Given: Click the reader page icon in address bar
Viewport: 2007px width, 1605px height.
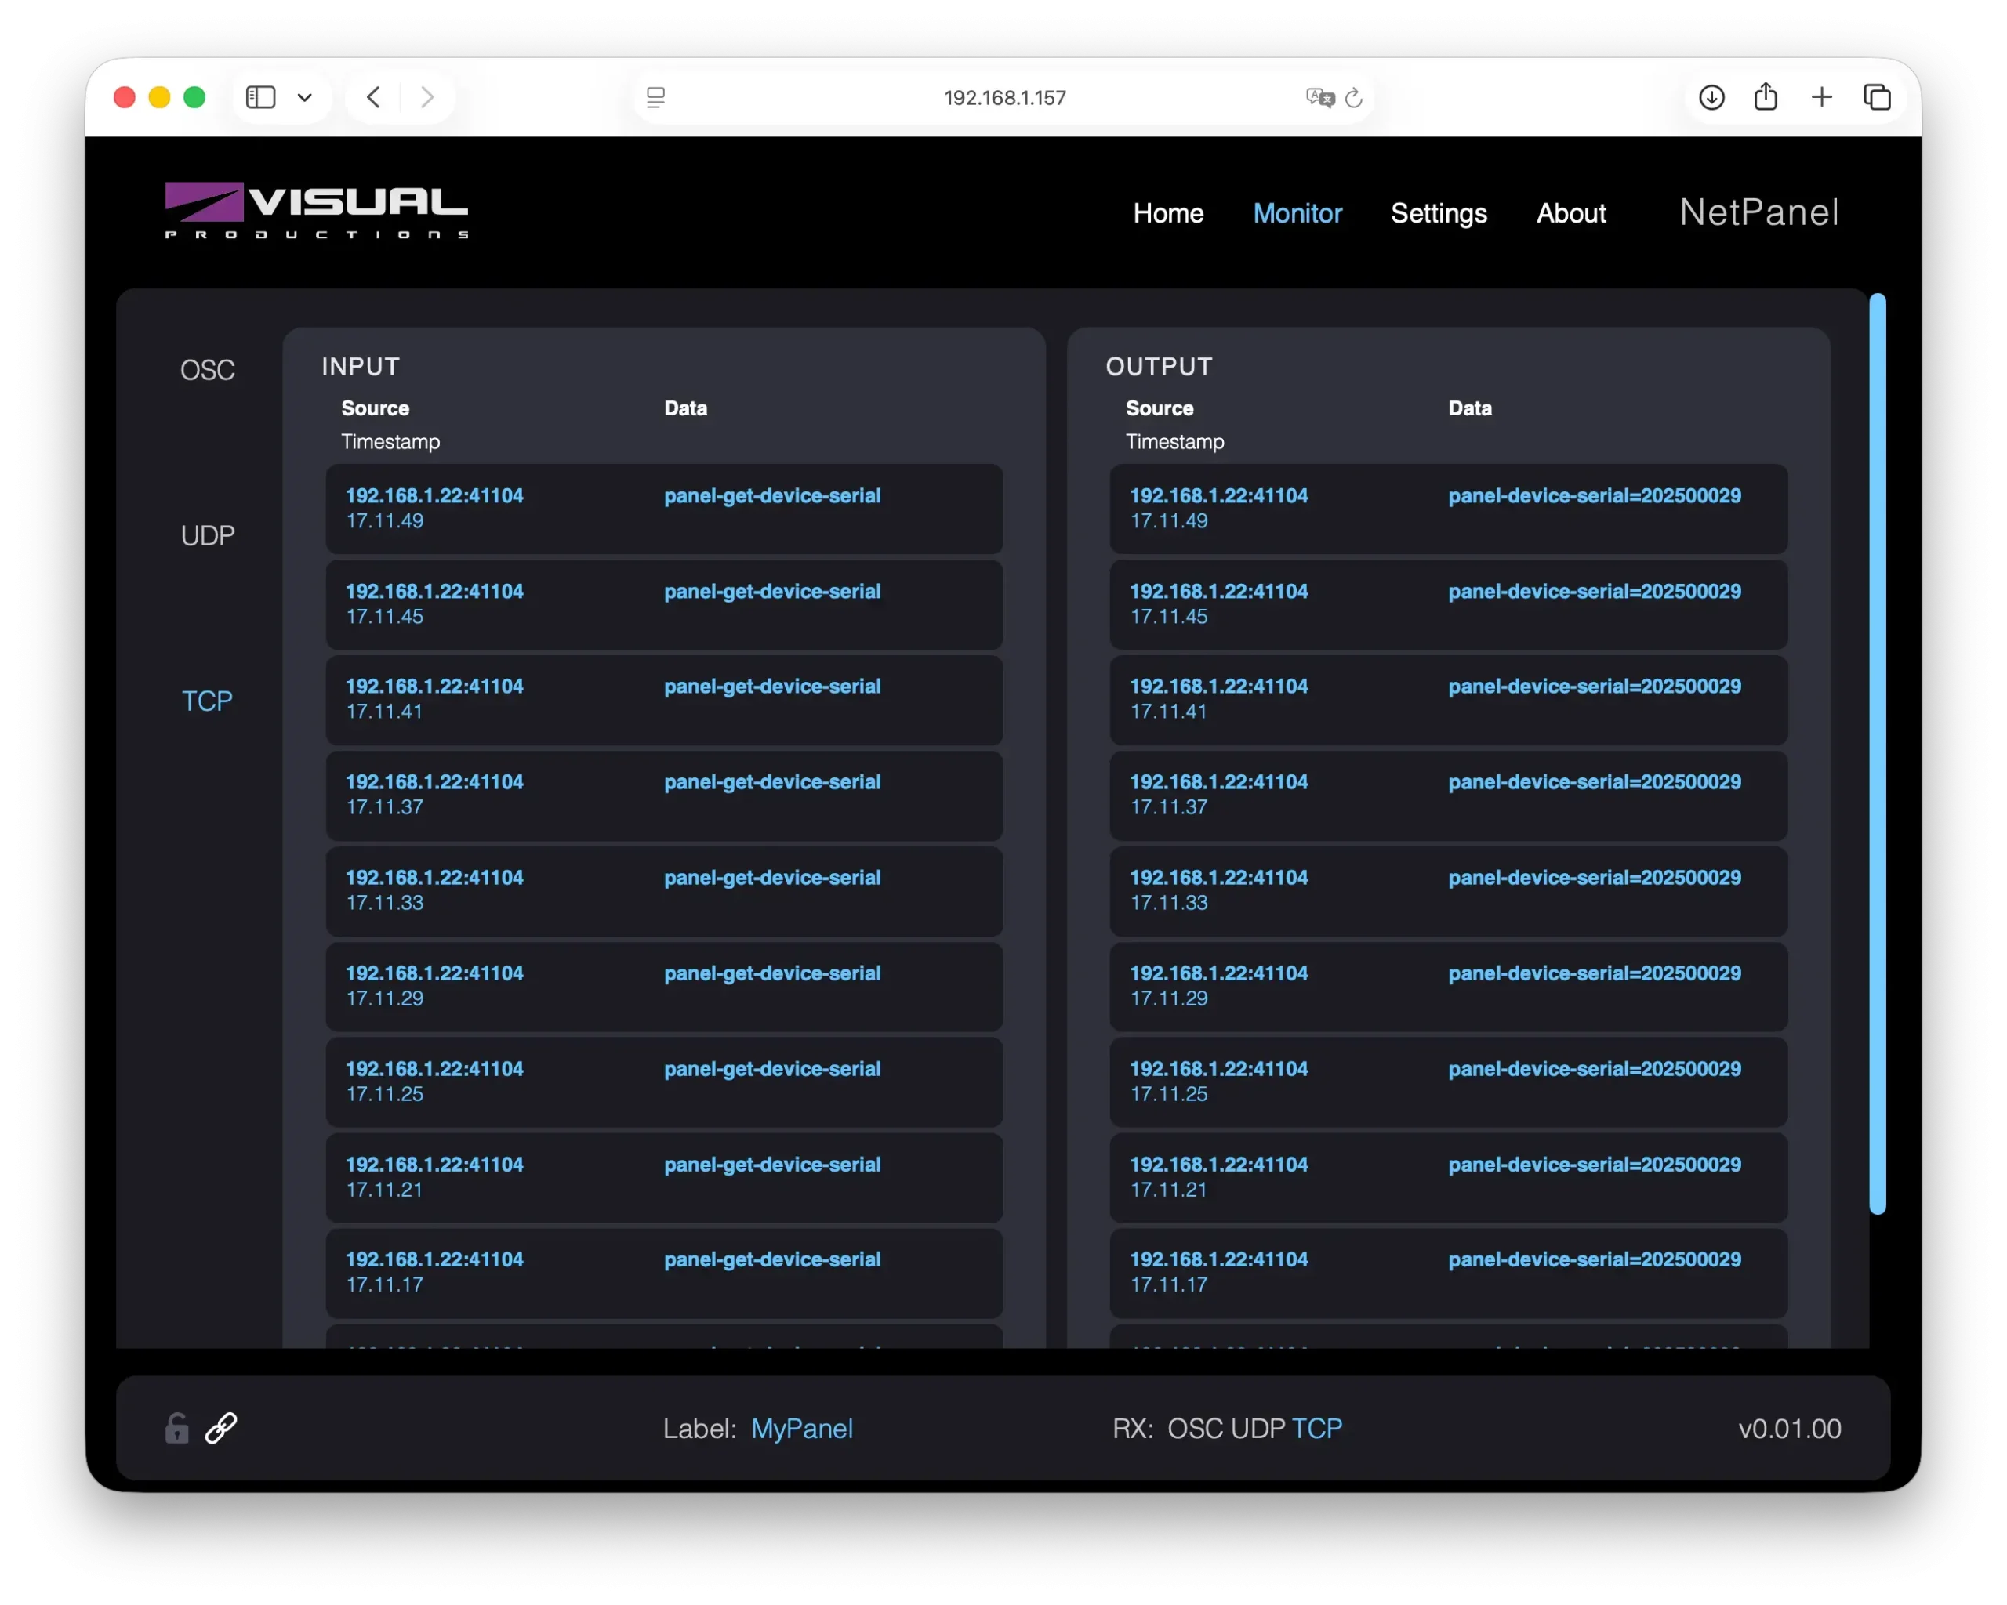Looking at the screenshot, I should [x=656, y=98].
